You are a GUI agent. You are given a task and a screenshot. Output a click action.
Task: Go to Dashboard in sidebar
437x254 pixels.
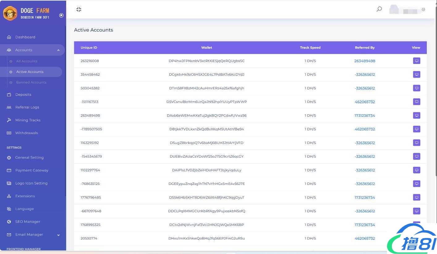(x=25, y=37)
